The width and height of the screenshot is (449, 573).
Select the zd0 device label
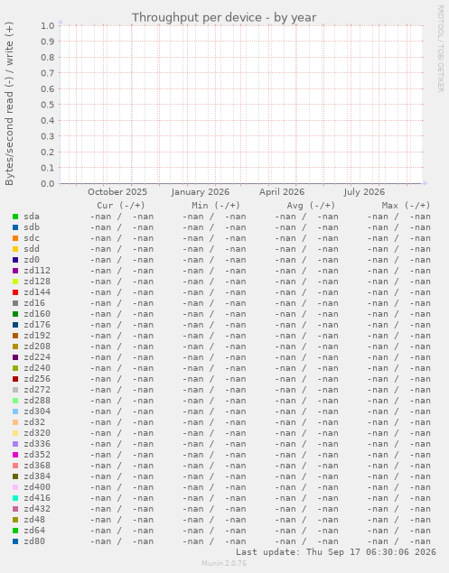tap(32, 260)
